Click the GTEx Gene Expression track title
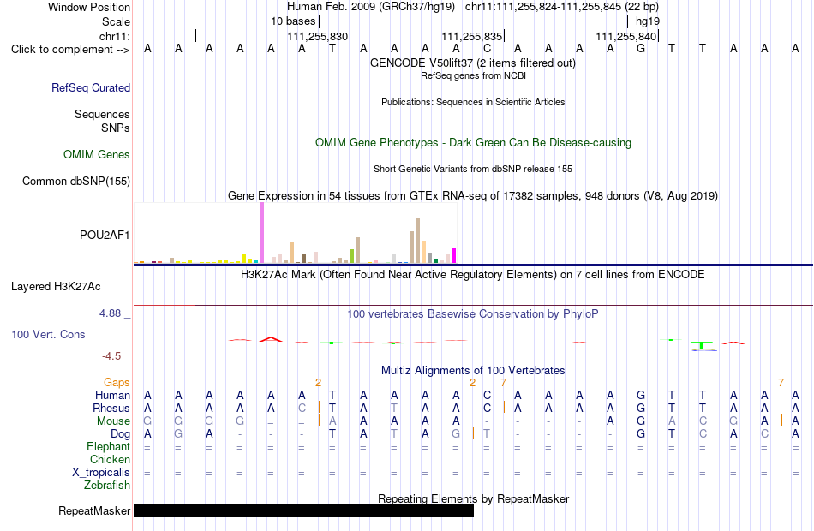Viewport: 814px width, 531px height. tap(473, 195)
